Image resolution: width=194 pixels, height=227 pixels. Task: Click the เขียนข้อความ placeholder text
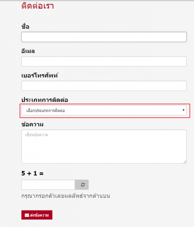(x=37, y=135)
